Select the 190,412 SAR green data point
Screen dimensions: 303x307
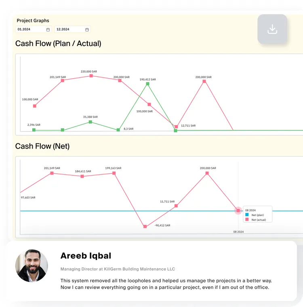click(148, 84)
